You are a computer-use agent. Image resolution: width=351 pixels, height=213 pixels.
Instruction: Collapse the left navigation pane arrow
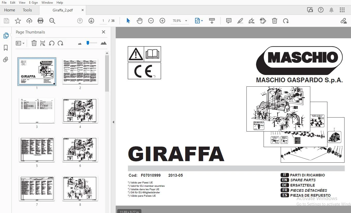coord(113,122)
